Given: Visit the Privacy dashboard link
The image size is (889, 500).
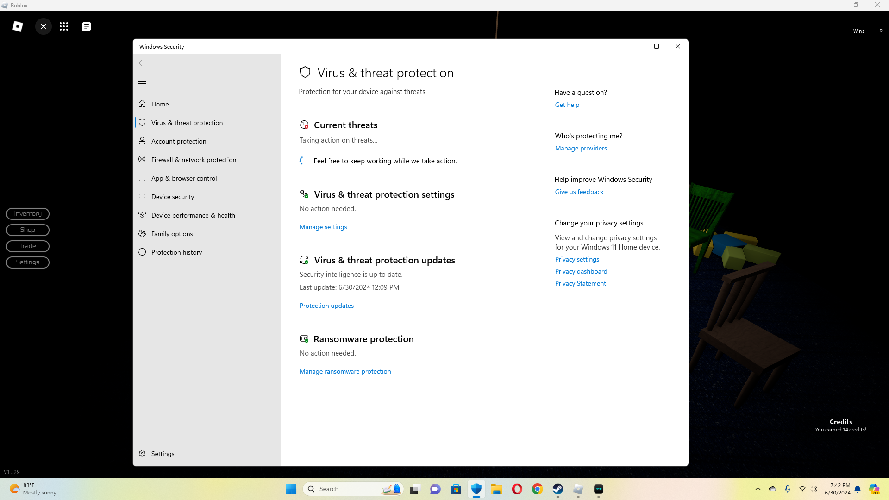Looking at the screenshot, I should (581, 271).
